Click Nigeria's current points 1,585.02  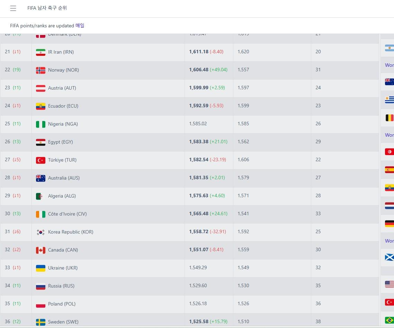(198, 124)
